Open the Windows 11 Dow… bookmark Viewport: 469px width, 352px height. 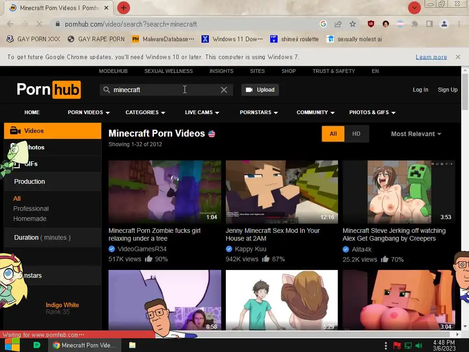[x=232, y=39]
